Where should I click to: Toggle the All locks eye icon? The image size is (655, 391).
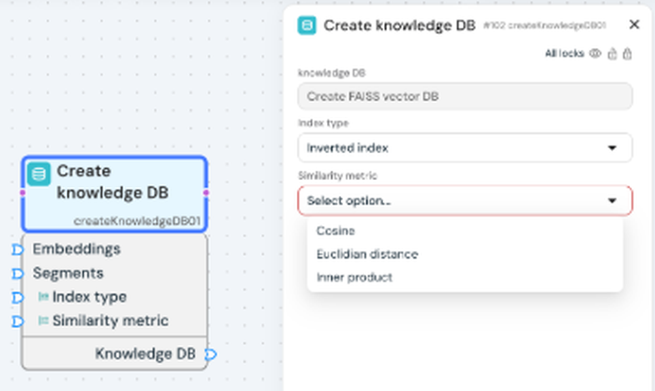click(595, 54)
